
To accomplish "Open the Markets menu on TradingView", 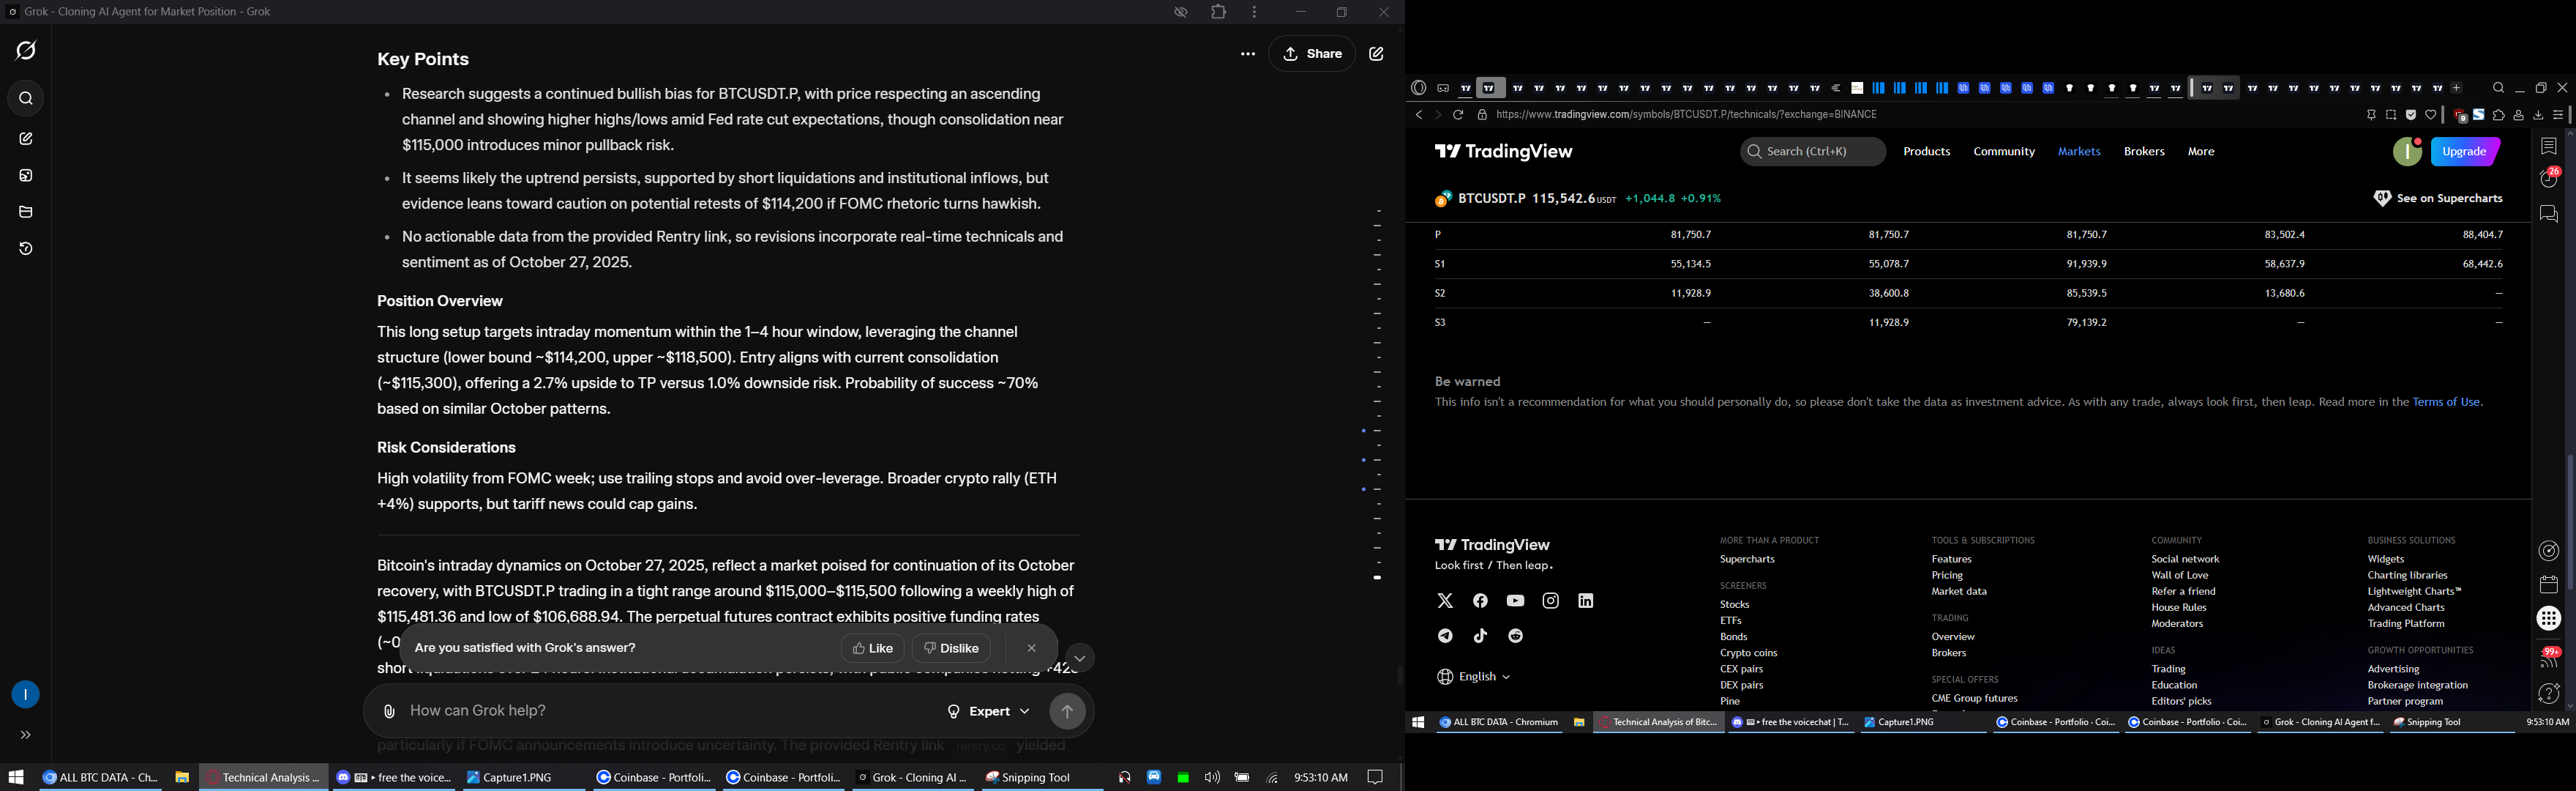I will [2079, 152].
